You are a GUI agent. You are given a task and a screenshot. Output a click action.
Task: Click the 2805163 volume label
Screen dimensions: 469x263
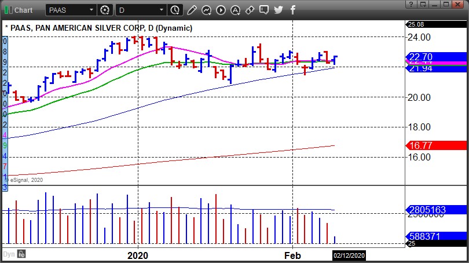[436, 210]
